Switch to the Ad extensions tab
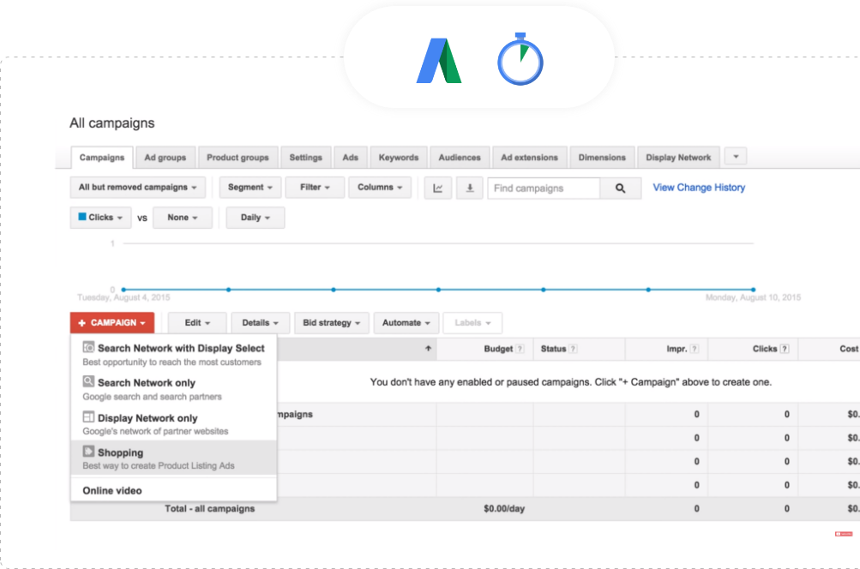 click(x=529, y=158)
